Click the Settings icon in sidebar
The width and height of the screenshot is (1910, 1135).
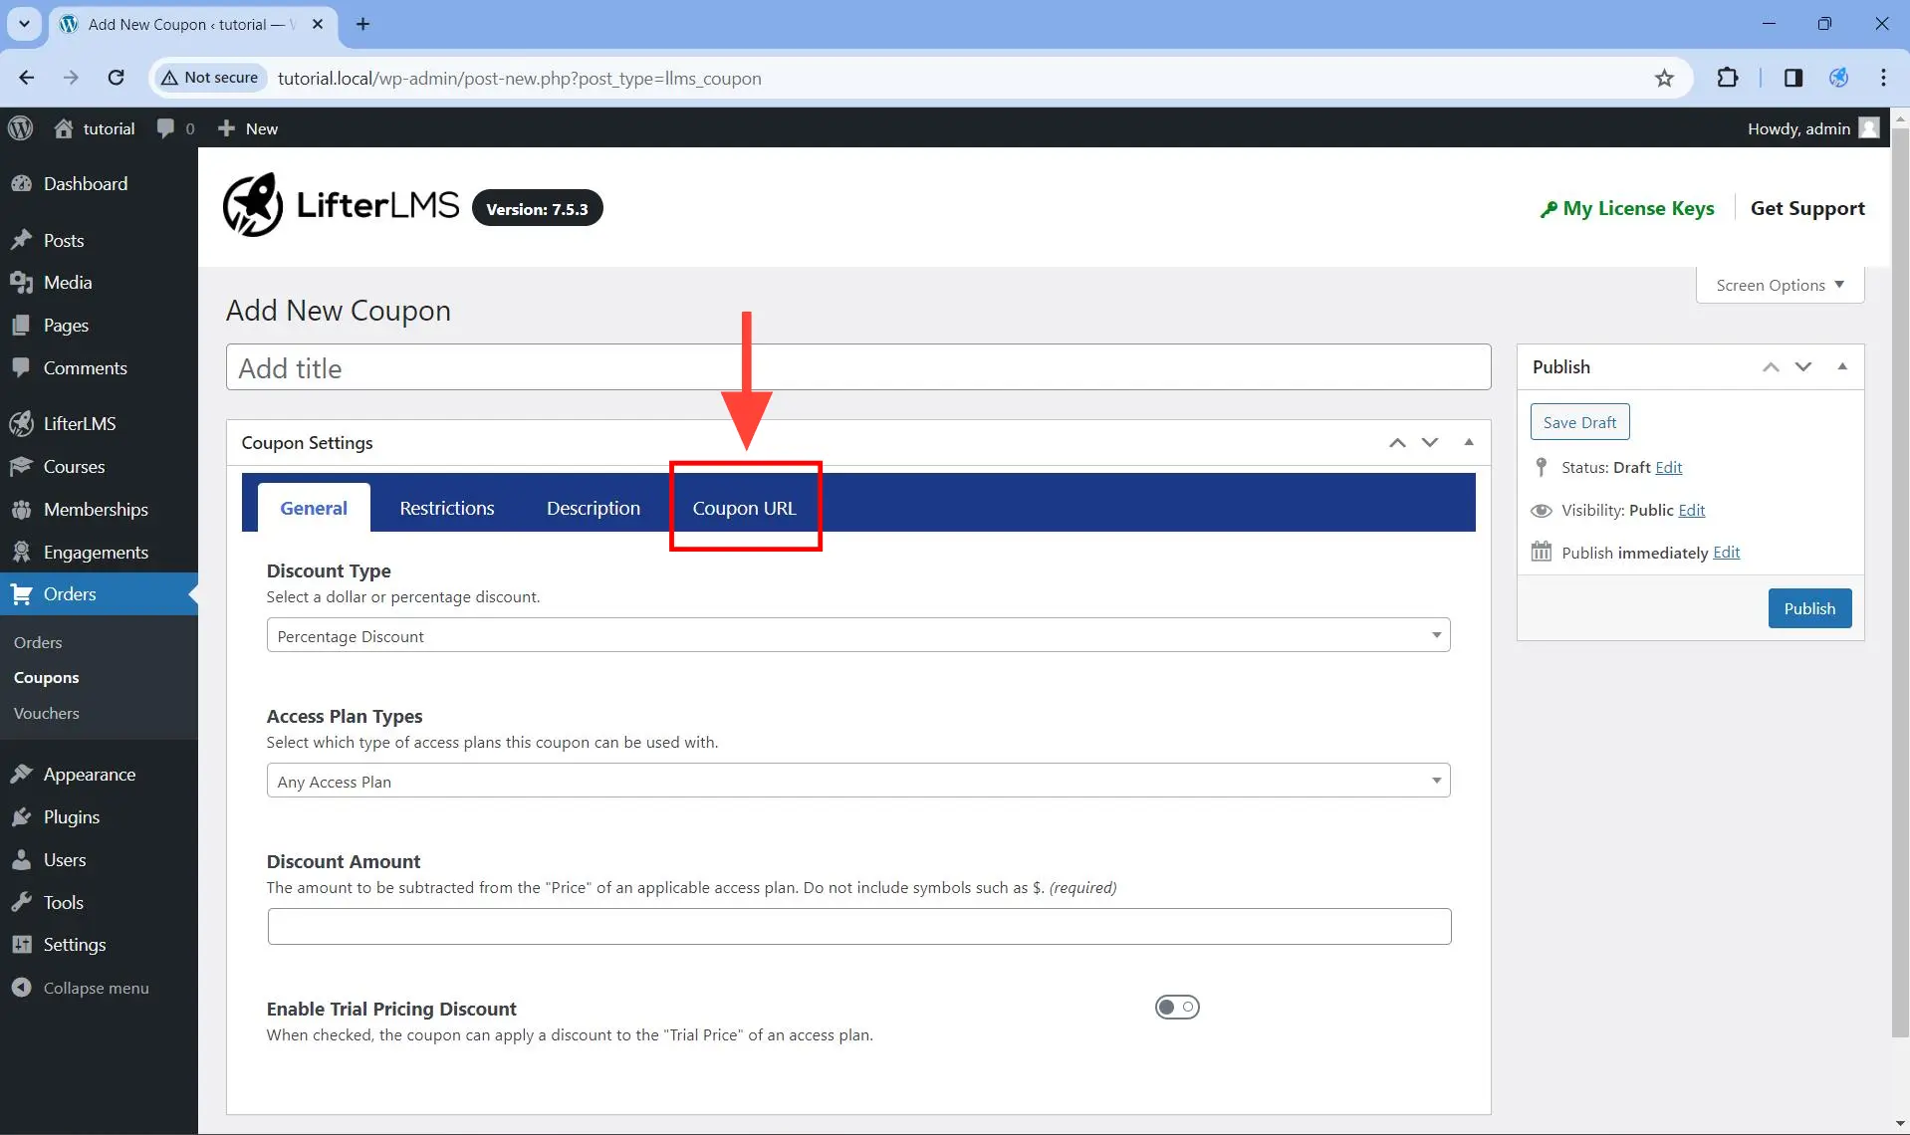point(21,945)
